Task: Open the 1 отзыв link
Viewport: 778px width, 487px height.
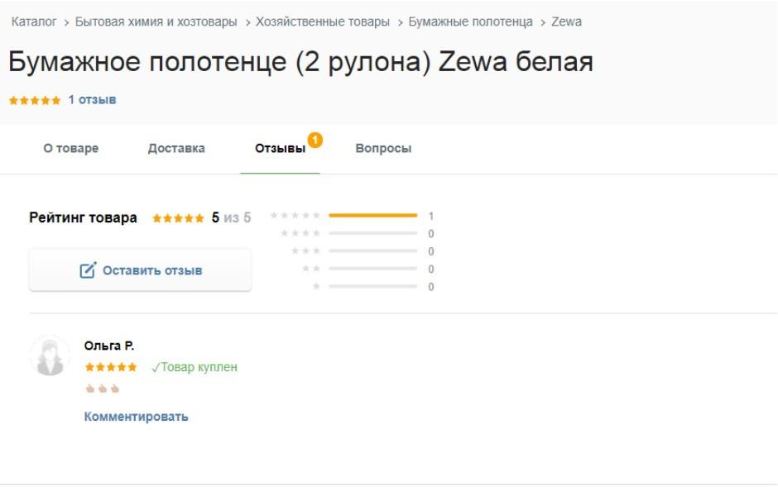Action: [x=92, y=100]
